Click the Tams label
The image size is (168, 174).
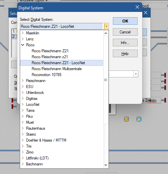[x=30, y=110]
